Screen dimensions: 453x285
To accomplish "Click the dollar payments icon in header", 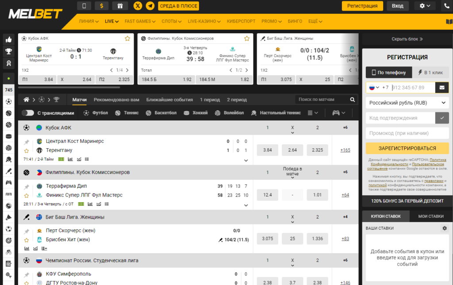I will point(101,6).
